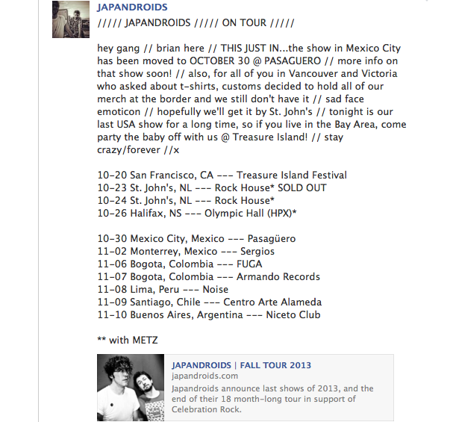453x422 pixels.
Task: Open the "JAPANDROIDS | FALL TOUR 2013" link
Action: tap(241, 365)
